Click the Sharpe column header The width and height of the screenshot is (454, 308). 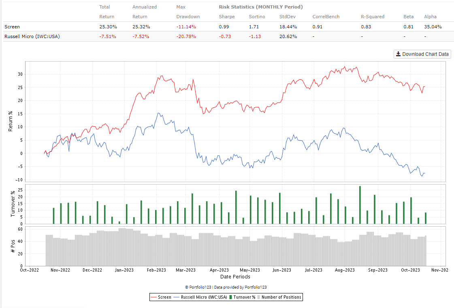pyautogui.click(x=227, y=17)
